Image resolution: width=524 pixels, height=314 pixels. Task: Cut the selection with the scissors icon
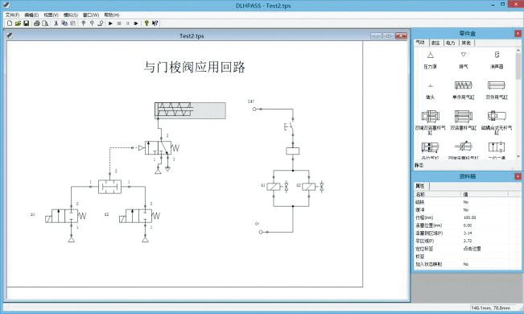(56, 23)
